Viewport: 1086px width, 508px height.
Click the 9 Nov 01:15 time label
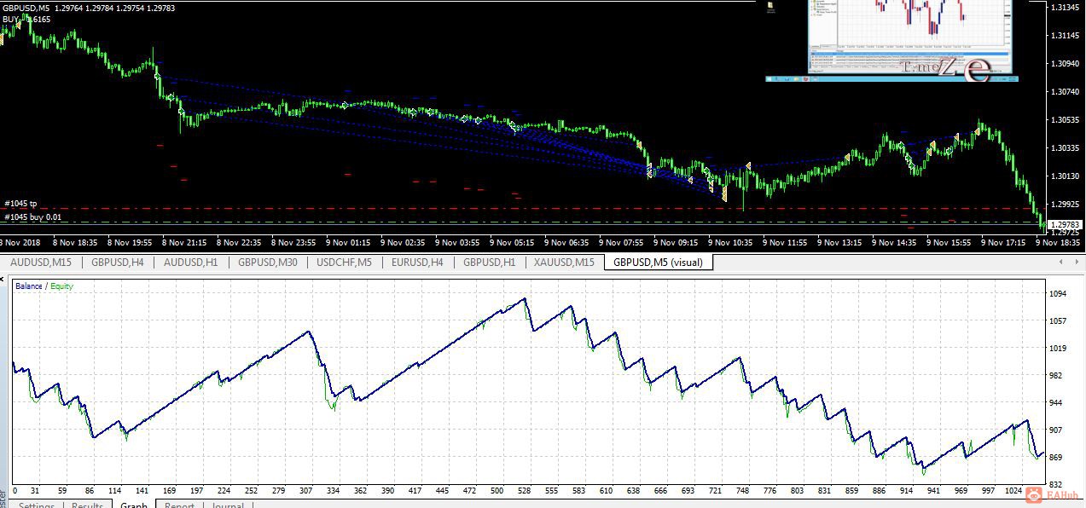(346, 242)
